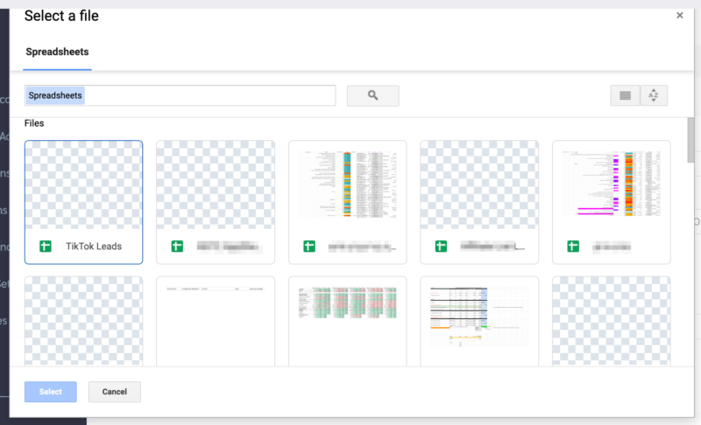Switch to list view layout
The height and width of the screenshot is (425, 701).
point(625,96)
